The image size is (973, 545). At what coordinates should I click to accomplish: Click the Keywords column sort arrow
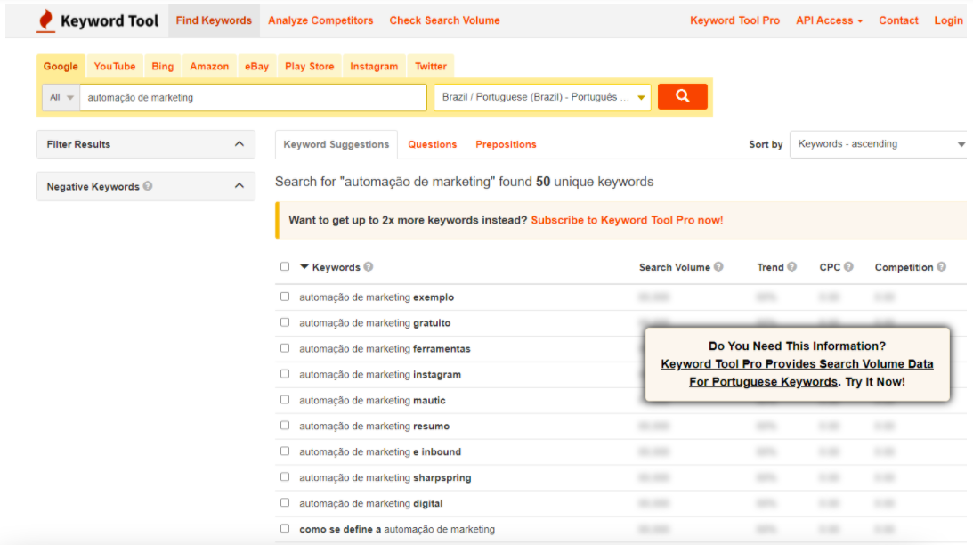coord(304,267)
